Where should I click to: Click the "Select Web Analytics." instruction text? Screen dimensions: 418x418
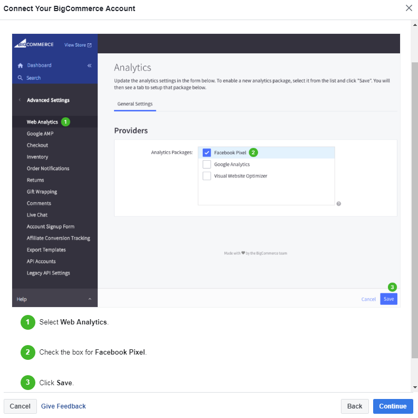click(x=74, y=322)
